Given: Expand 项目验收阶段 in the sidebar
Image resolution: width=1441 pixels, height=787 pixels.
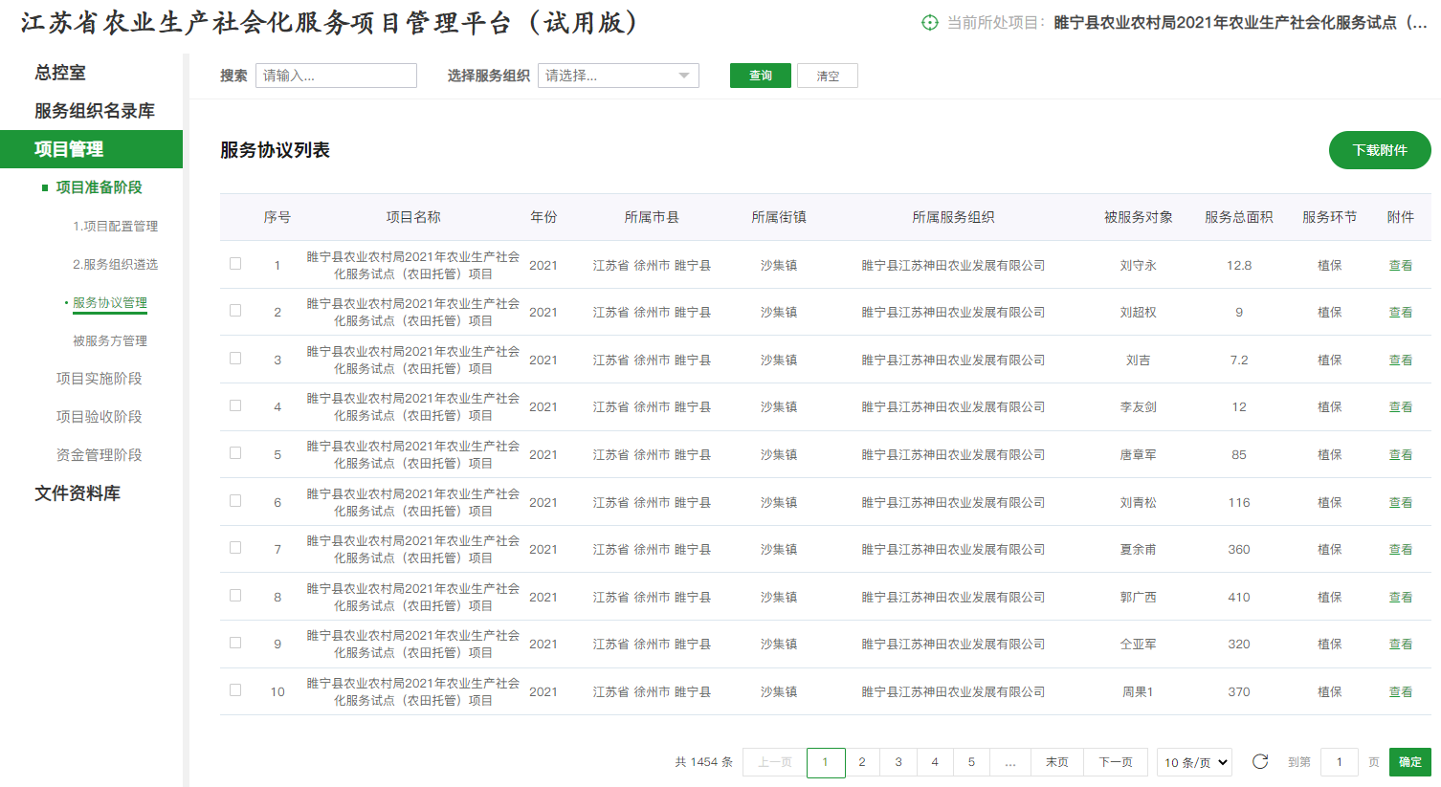Looking at the screenshot, I should (99, 417).
